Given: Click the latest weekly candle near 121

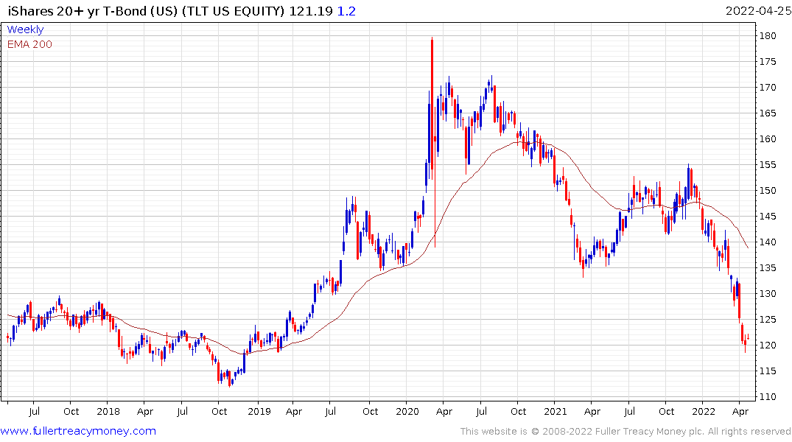Looking at the screenshot, I should (x=748, y=337).
